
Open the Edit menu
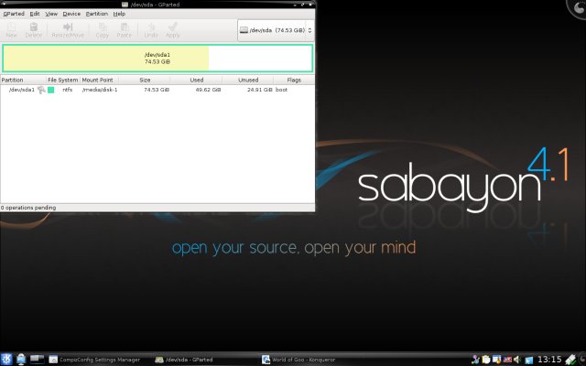click(x=35, y=14)
